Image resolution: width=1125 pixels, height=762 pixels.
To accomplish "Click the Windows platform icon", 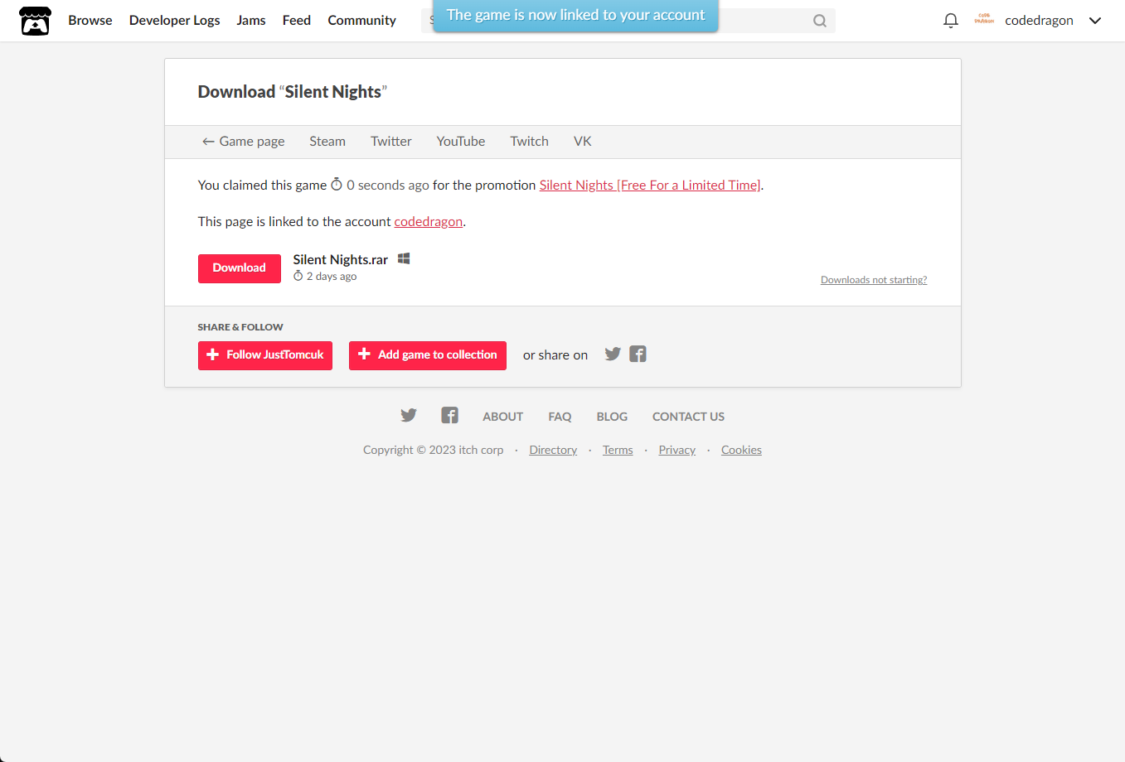I will pos(404,259).
